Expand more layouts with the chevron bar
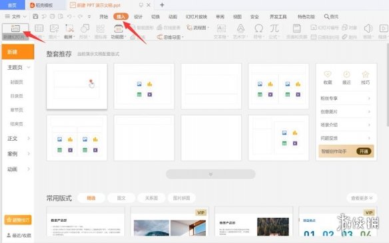 pyautogui.click(x=210, y=174)
